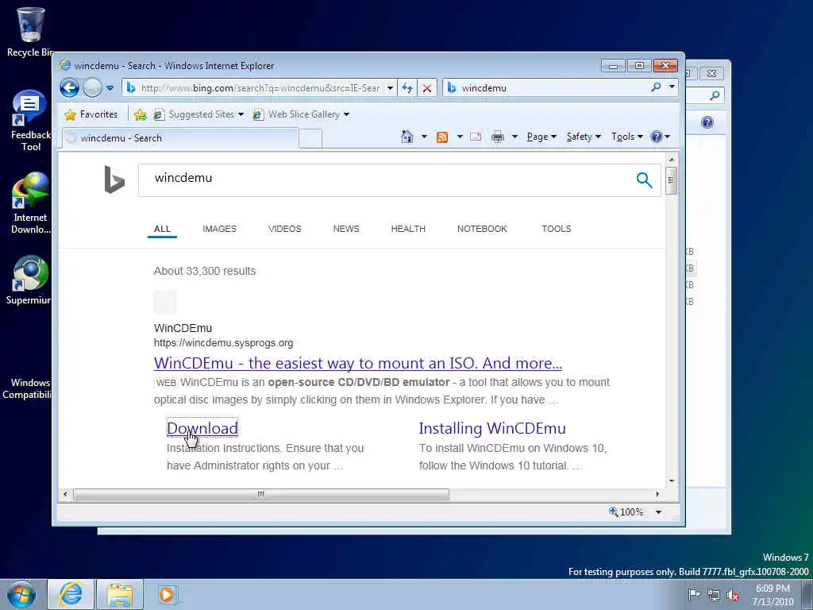Click the Refresh button beside address bar
813x610 pixels.
pos(407,88)
